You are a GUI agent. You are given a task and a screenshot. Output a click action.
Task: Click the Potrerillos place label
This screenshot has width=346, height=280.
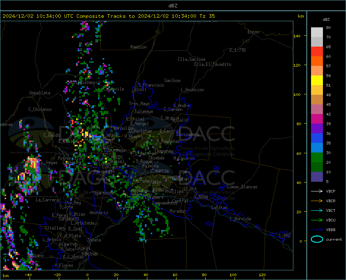pos(70,158)
